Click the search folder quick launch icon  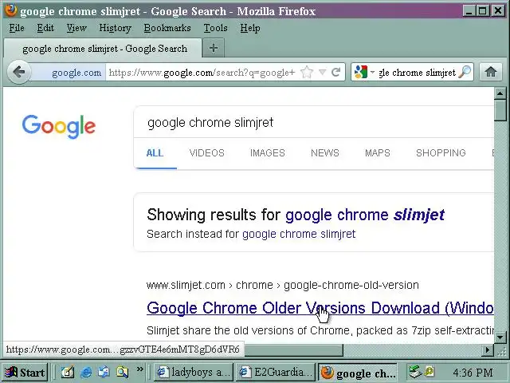(x=122, y=372)
